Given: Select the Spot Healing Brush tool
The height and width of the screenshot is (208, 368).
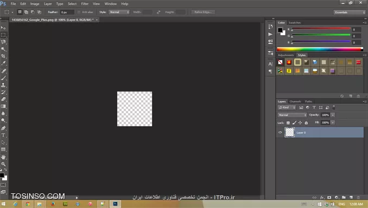Looking at the screenshot, I should click(x=3, y=71).
